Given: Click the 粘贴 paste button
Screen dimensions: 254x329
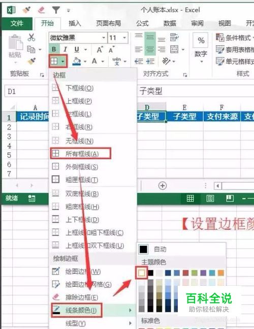Looking at the screenshot, I should [x=15, y=49].
